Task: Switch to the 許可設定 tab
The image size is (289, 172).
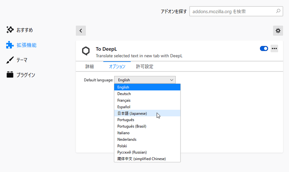Action: pyautogui.click(x=145, y=66)
